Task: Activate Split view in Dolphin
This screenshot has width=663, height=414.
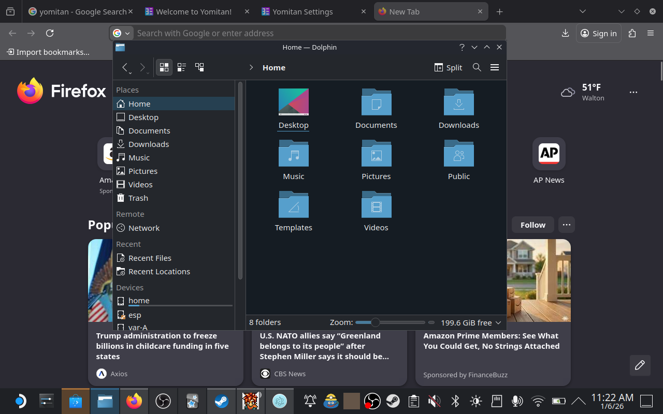Action: pos(448,67)
